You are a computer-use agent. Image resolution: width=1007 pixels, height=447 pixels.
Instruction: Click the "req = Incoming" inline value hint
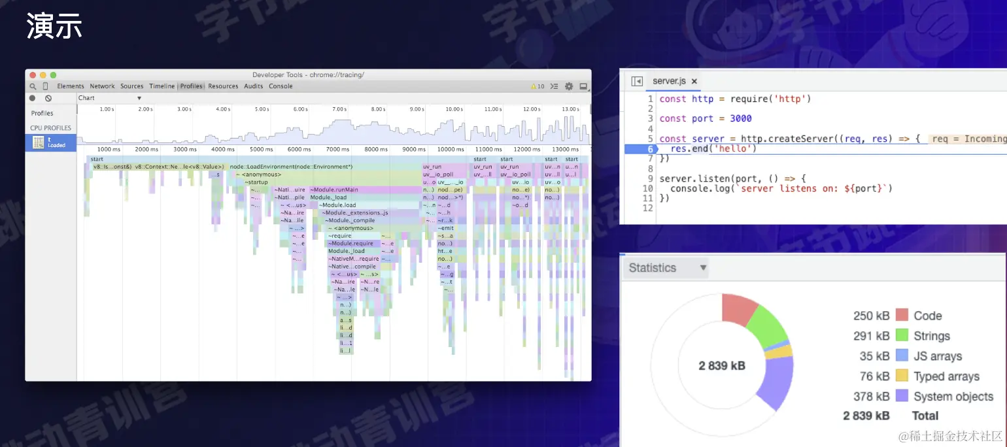(968, 139)
